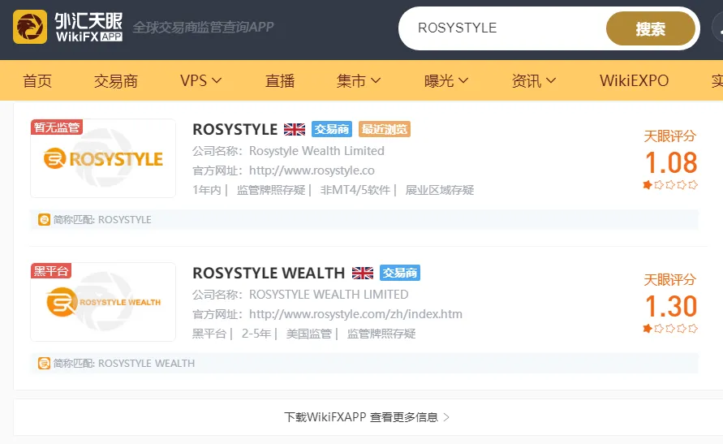
Task: Click the 交易商 tag beside ROSYSTYLE
Action: click(332, 129)
